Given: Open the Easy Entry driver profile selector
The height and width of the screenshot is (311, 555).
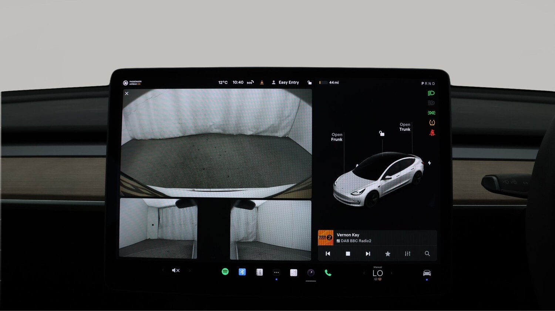Looking at the screenshot, I should pos(285,82).
